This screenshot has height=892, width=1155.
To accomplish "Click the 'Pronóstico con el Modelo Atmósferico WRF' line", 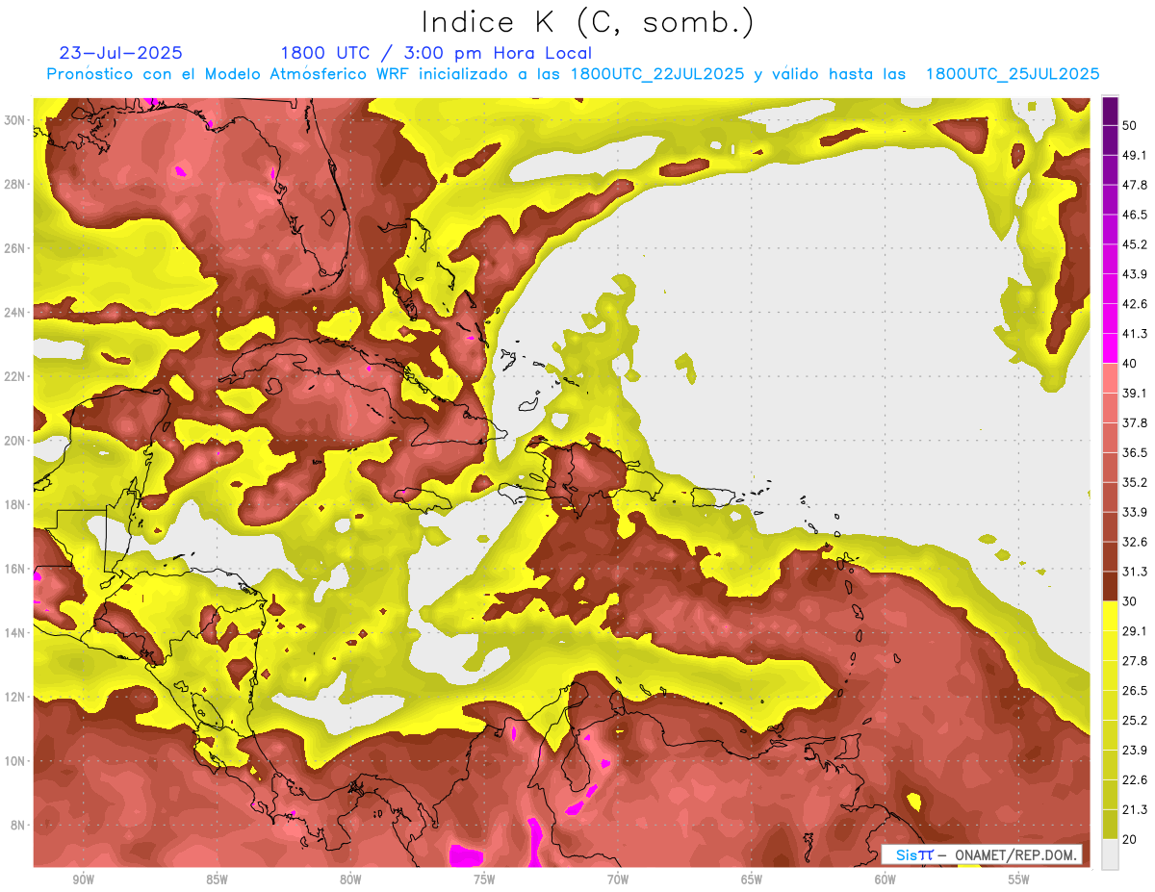I will pos(573,74).
